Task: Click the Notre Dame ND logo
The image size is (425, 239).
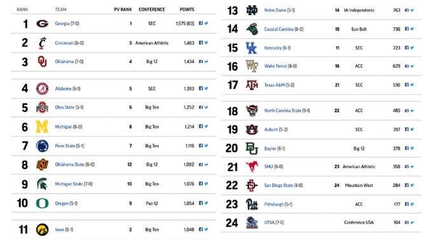Action: (252, 10)
